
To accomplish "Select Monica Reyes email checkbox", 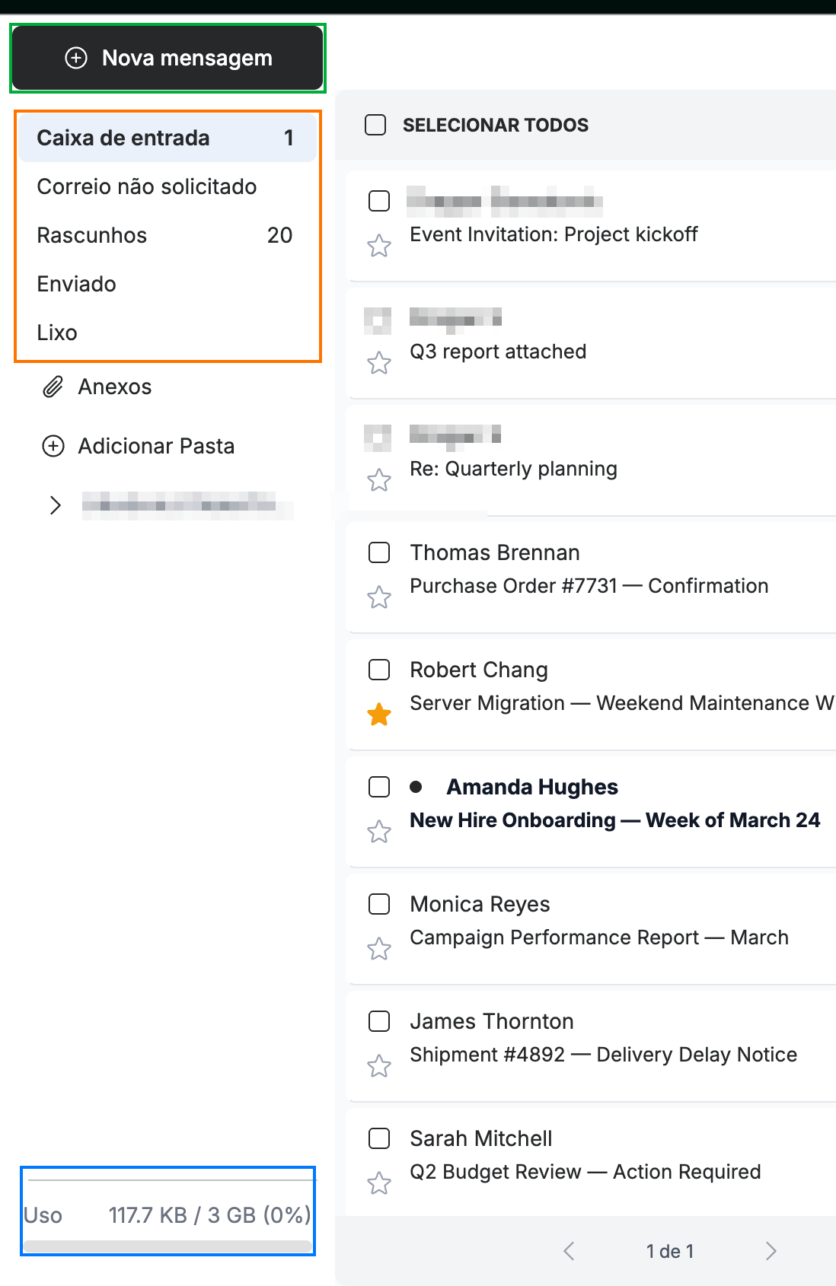I will click(x=379, y=904).
